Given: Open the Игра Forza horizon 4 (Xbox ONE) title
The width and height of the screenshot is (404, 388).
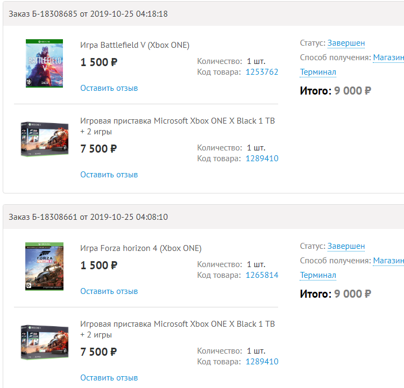Looking at the screenshot, I should [x=141, y=248].
